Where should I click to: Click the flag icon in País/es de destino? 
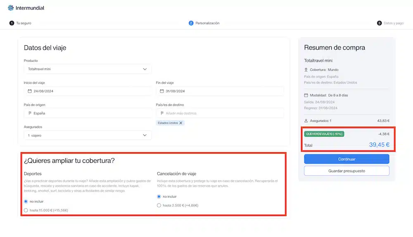pyautogui.click(x=162, y=113)
